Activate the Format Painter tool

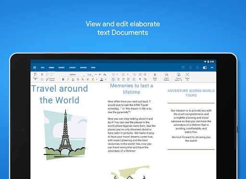point(50,79)
